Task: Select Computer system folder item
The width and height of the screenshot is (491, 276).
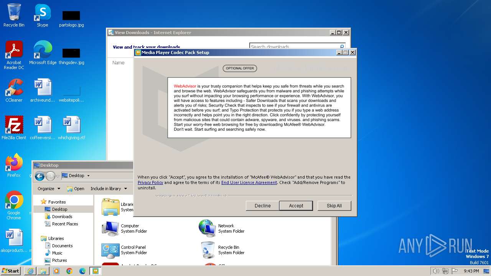Action: tap(125, 228)
